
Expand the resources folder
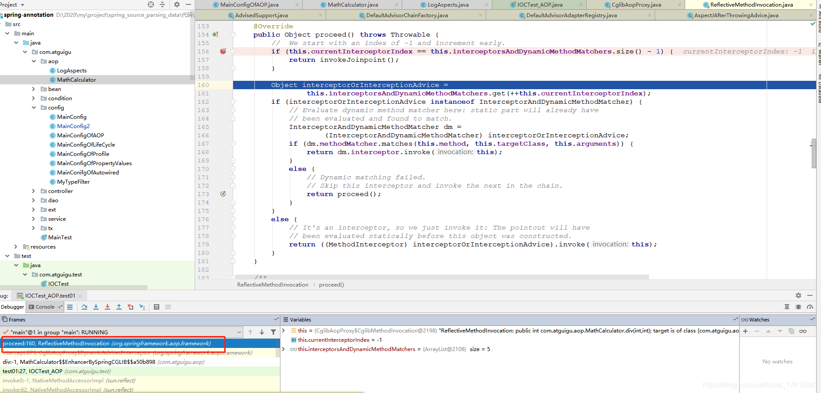tap(16, 247)
